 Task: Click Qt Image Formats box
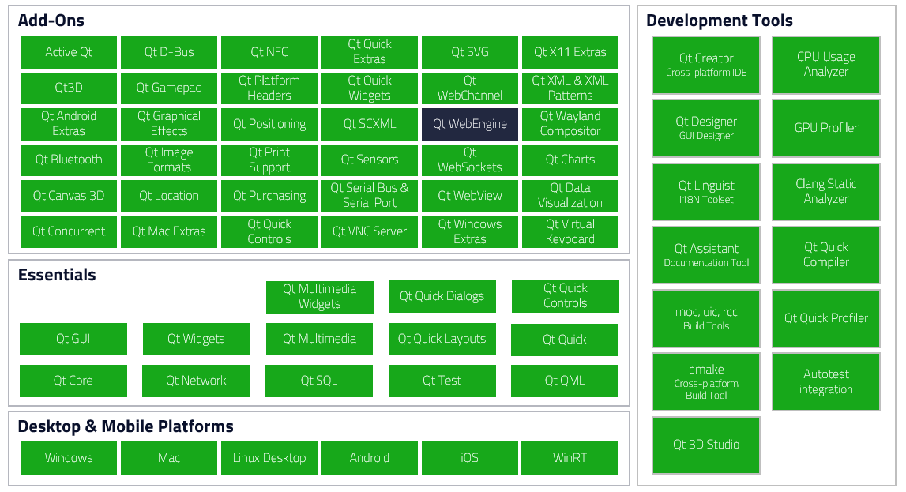pos(169,160)
